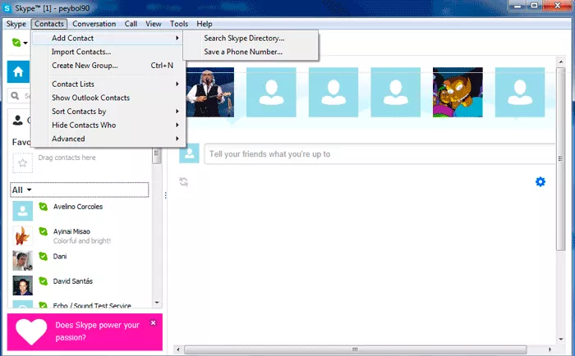Click contact list scroll down arrow
This screenshot has height=356, width=575.
(157, 303)
